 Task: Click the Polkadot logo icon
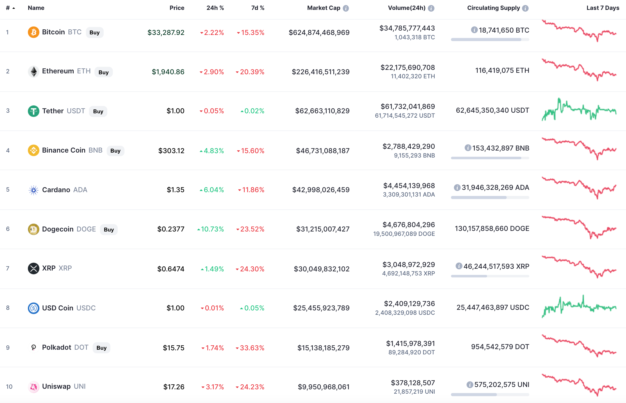click(33, 347)
